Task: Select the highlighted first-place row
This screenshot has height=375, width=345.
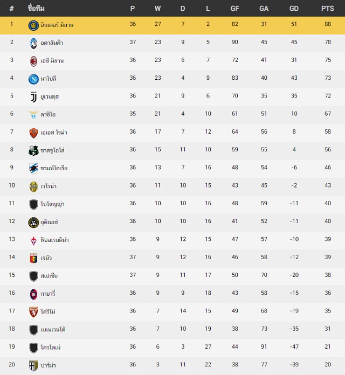Action: 172,25
